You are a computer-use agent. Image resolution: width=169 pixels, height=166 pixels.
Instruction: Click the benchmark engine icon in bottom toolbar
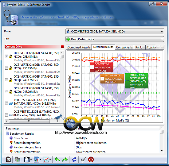click(x=8, y=160)
